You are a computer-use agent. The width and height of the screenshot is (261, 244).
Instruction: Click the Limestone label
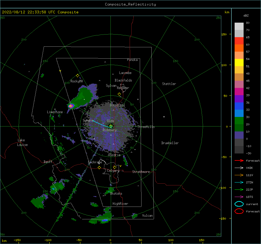pyautogui.click(x=55, y=112)
